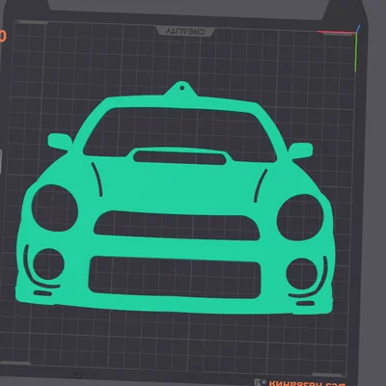
Task: Click the upper grille opening of the car
Action: point(177,226)
